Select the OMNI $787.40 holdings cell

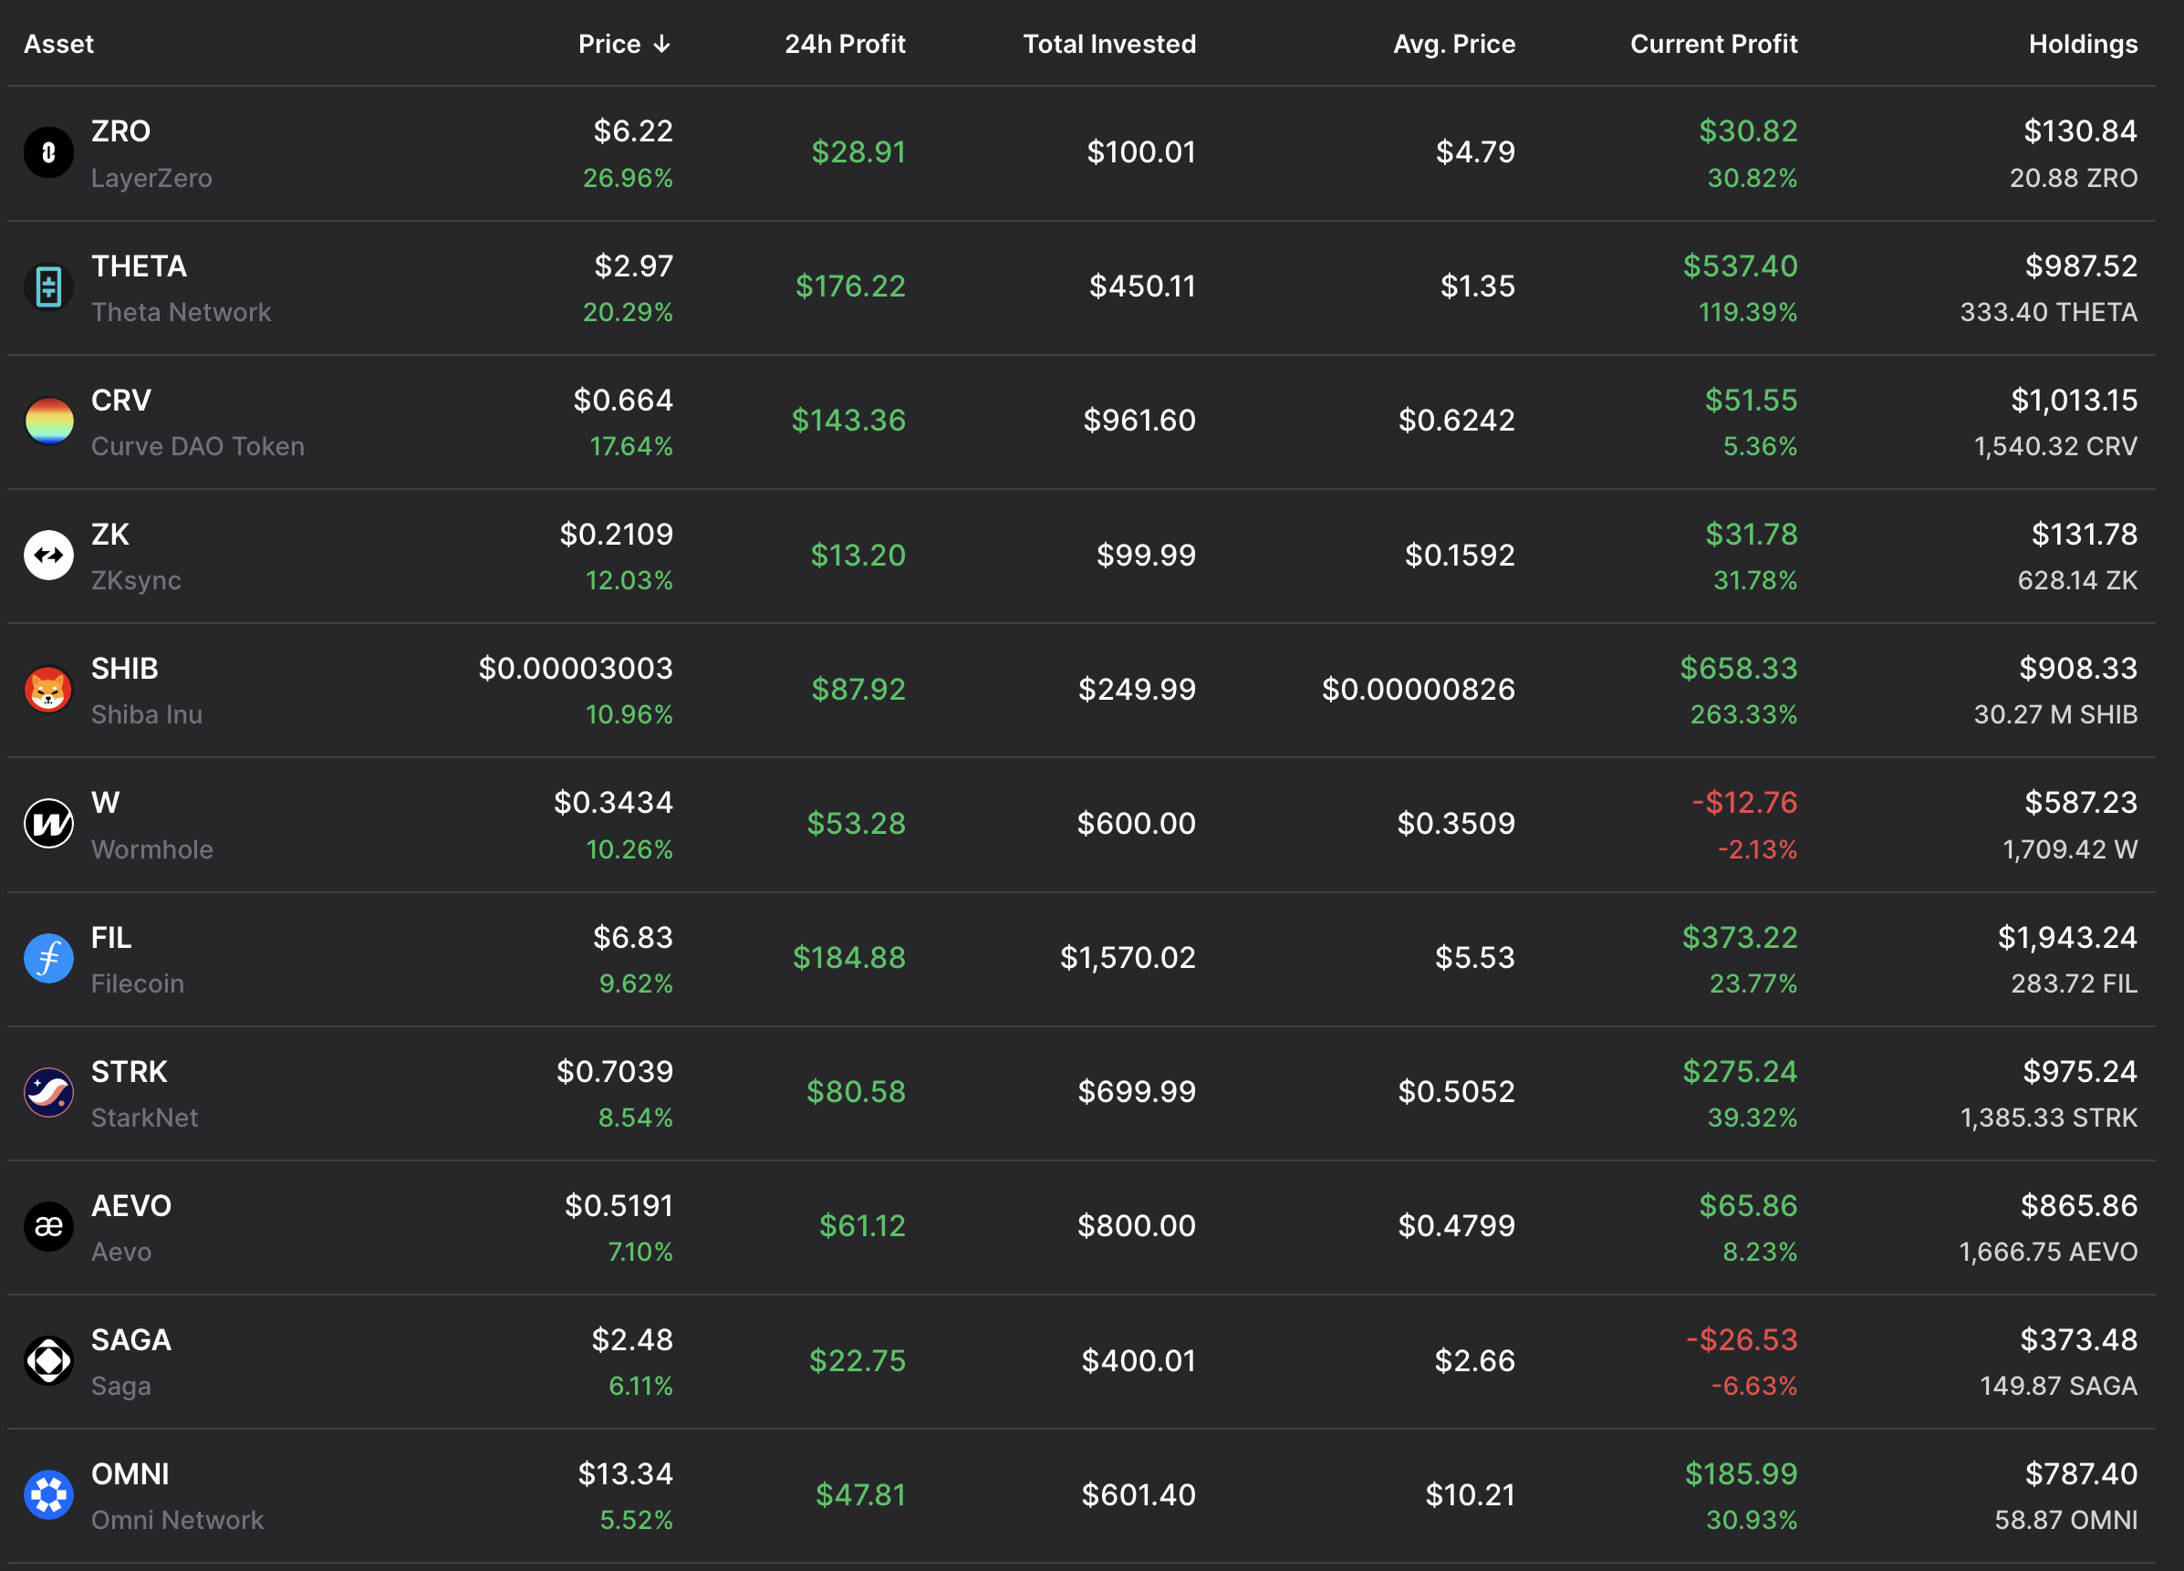tap(2080, 1473)
